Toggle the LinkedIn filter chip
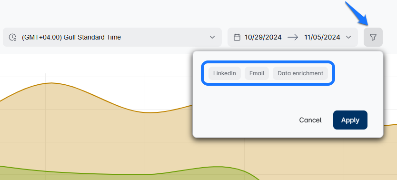The height and width of the screenshot is (180, 397). [x=225, y=73]
